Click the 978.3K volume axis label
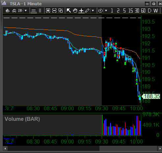162x153 pixels. point(151,115)
